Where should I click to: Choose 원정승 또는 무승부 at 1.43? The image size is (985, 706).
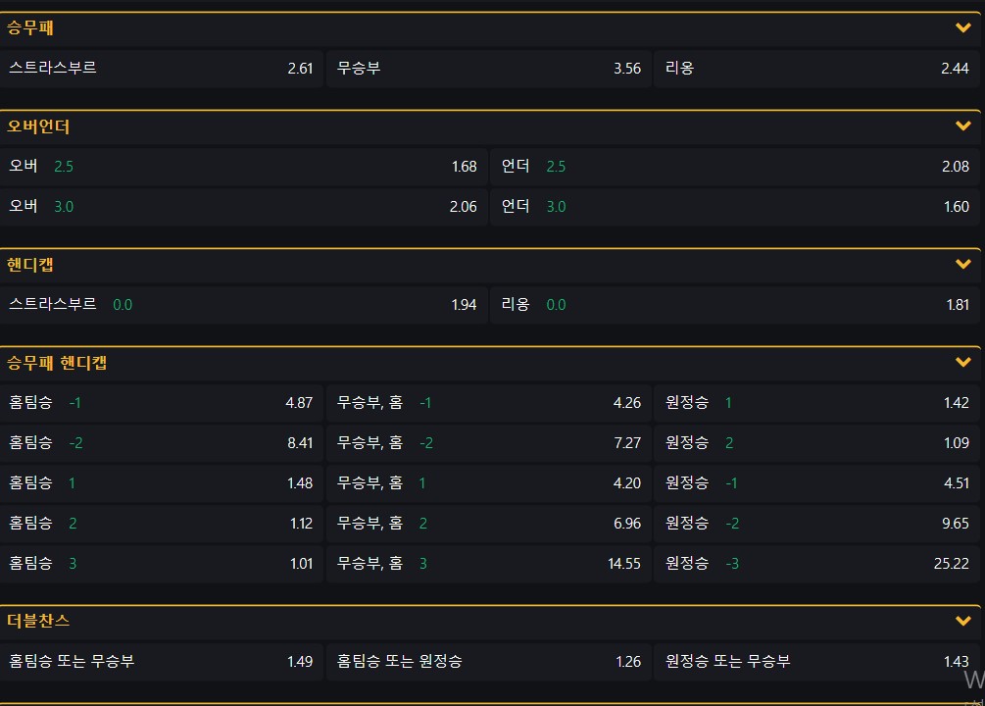pyautogui.click(x=816, y=662)
